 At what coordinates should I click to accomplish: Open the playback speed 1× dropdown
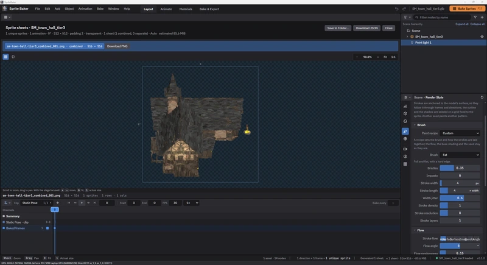coord(192,203)
